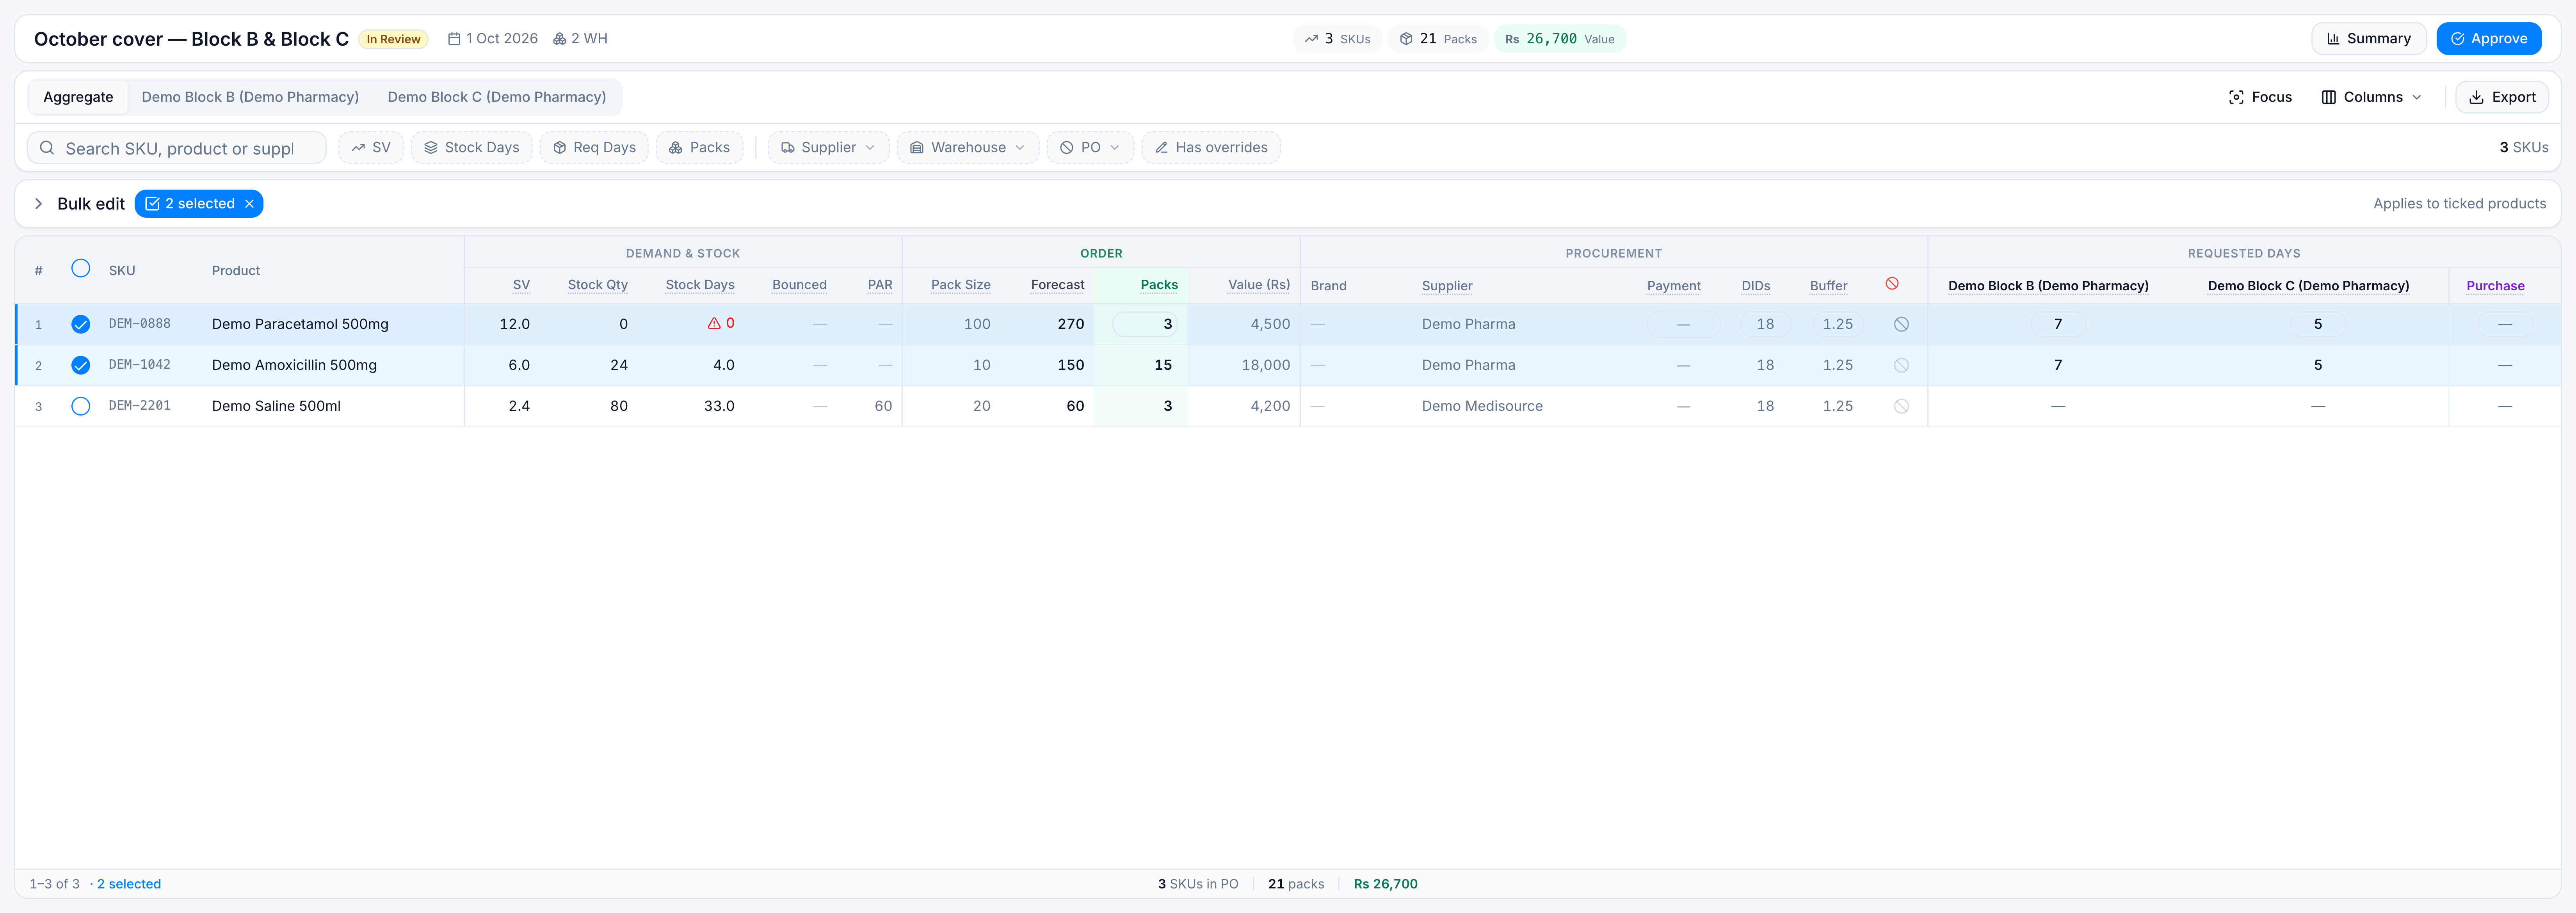Click the red exclude column header icon
Image resolution: width=2576 pixels, height=913 pixels.
coord(1892,284)
